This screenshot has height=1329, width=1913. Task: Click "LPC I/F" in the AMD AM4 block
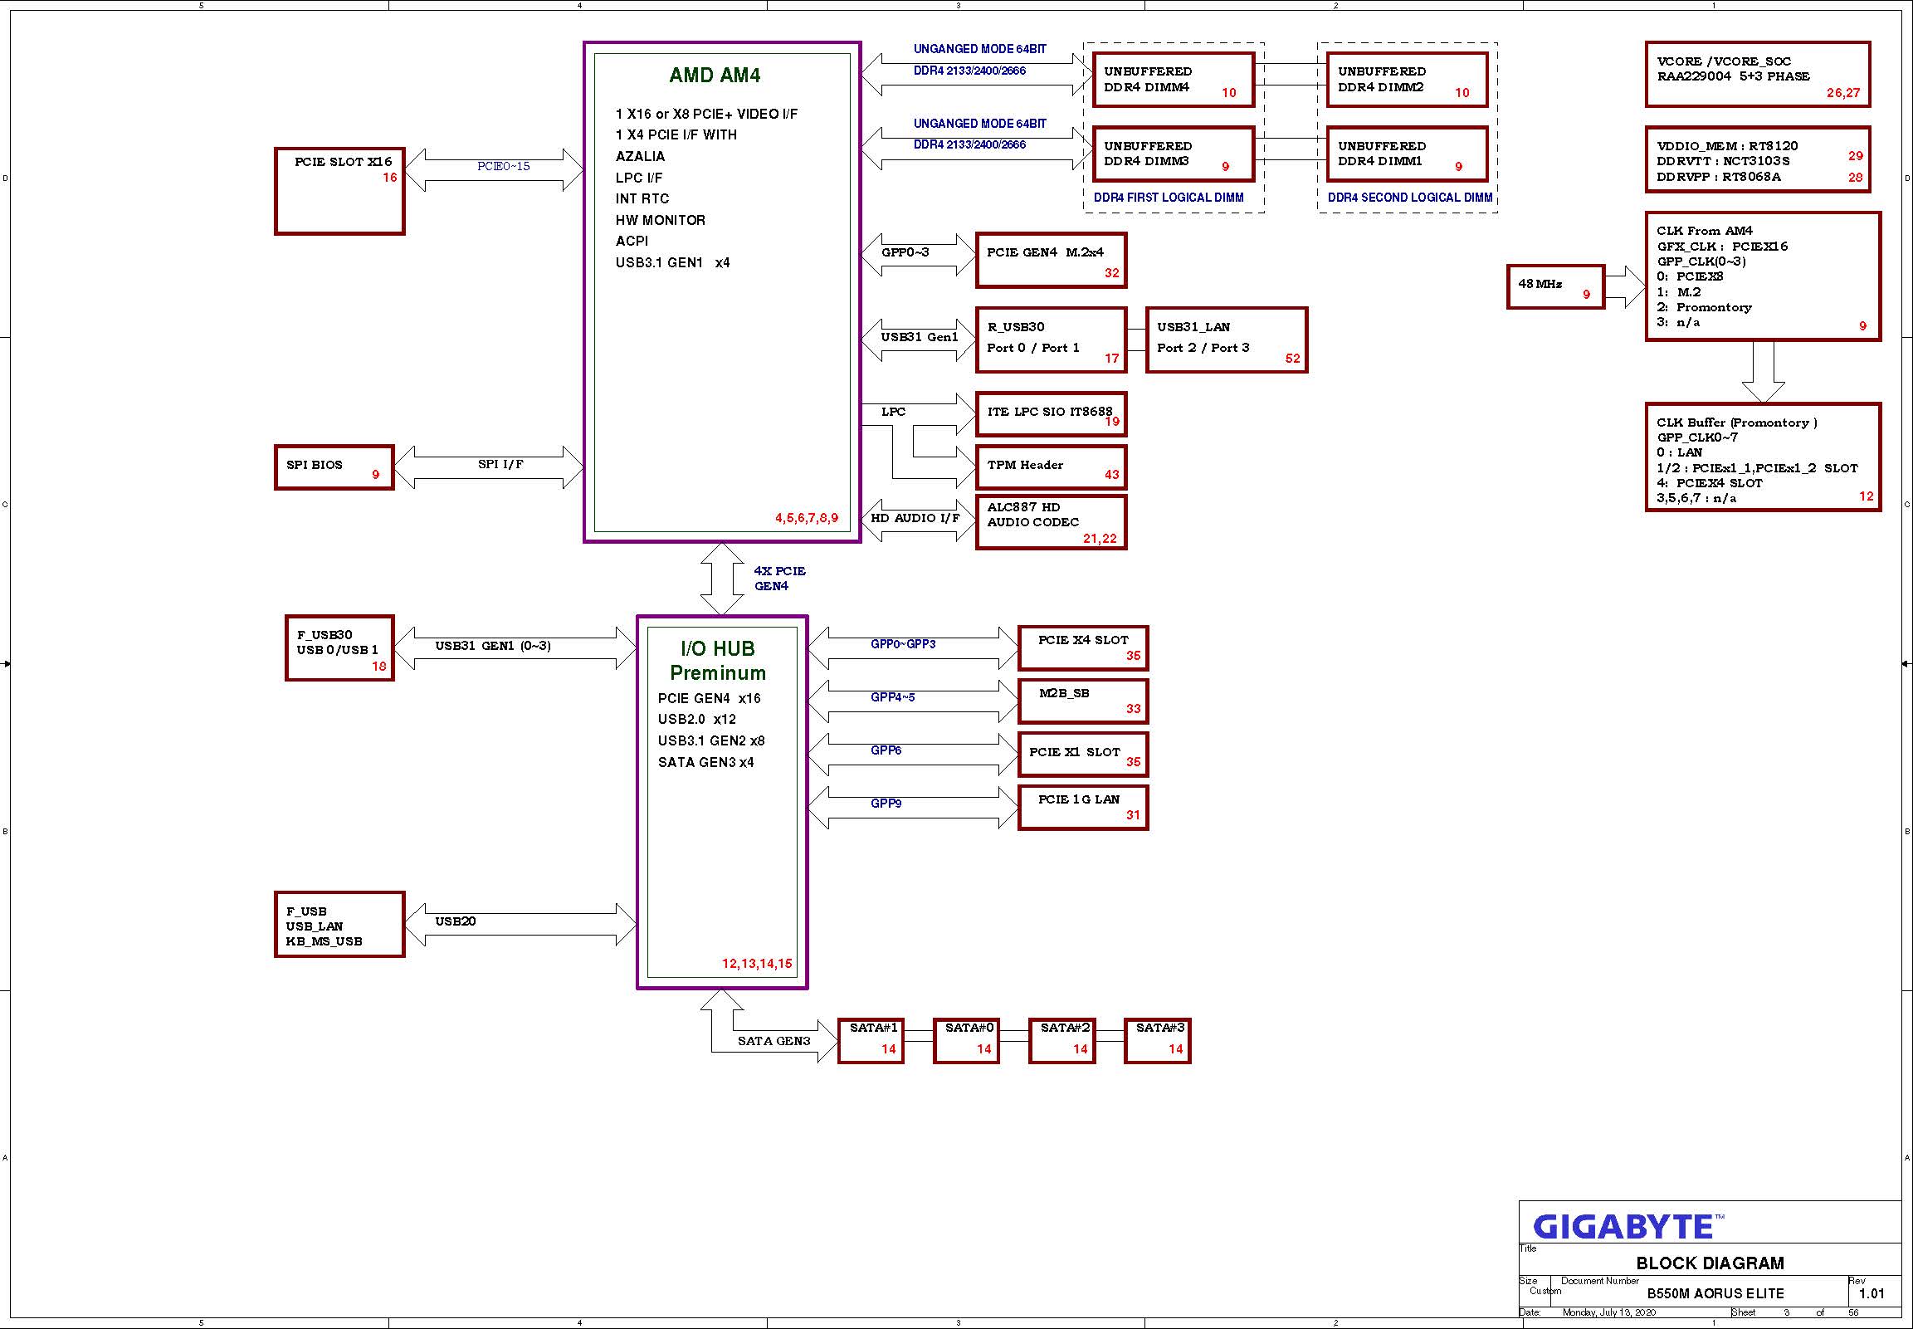[x=638, y=178]
